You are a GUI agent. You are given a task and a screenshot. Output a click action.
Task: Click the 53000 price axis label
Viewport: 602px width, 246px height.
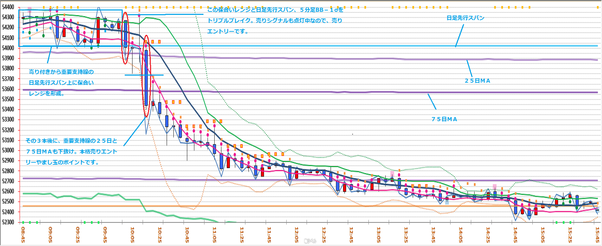[8, 151]
